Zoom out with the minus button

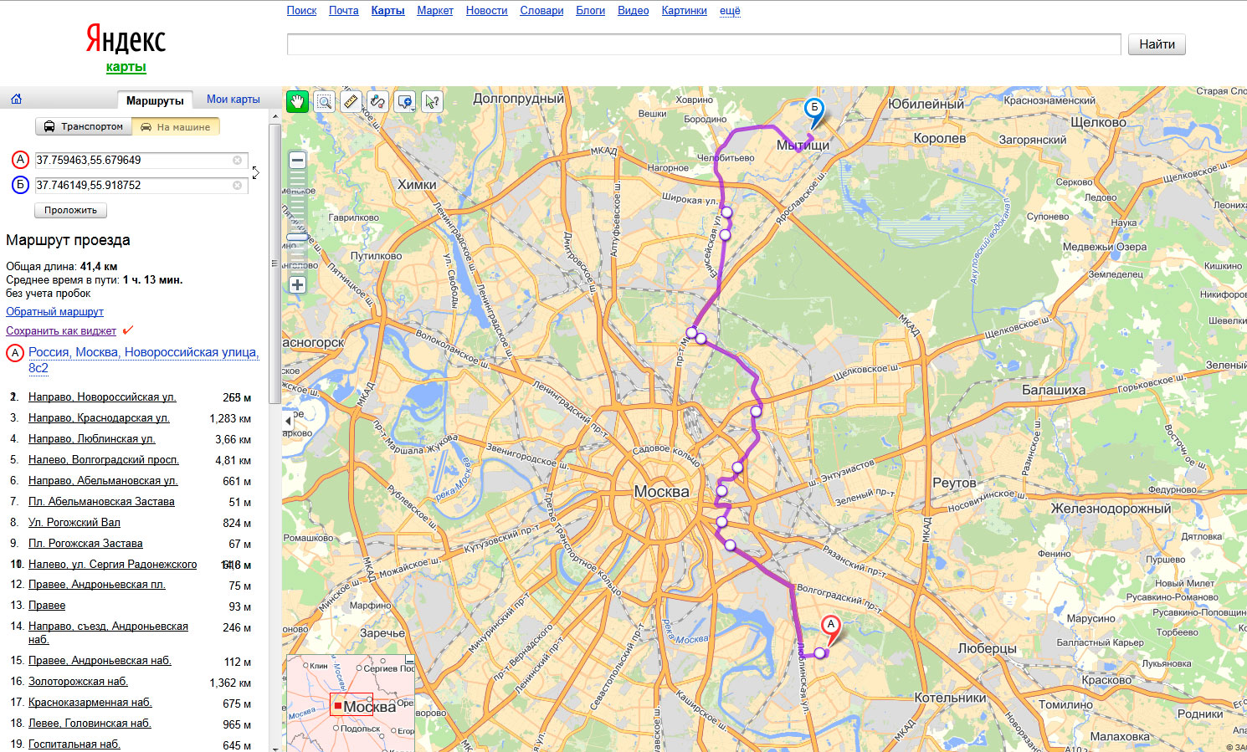297,160
